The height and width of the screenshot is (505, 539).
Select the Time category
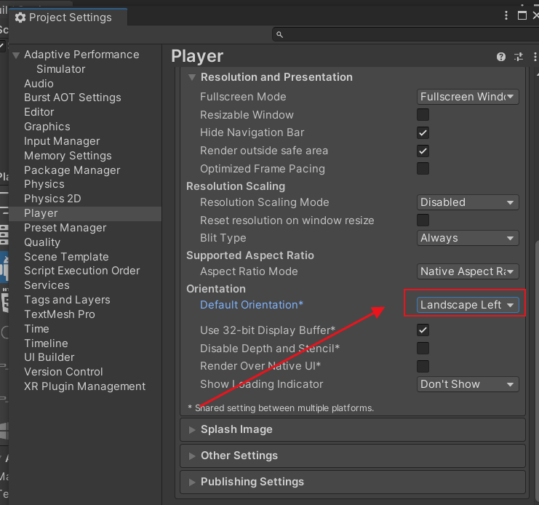click(36, 329)
